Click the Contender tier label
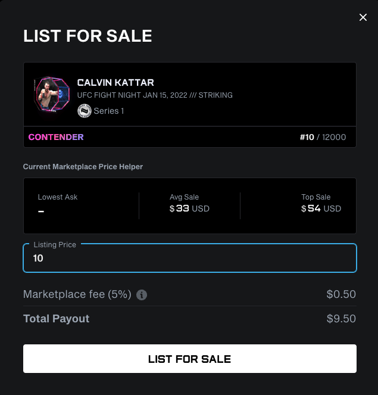 (x=56, y=137)
